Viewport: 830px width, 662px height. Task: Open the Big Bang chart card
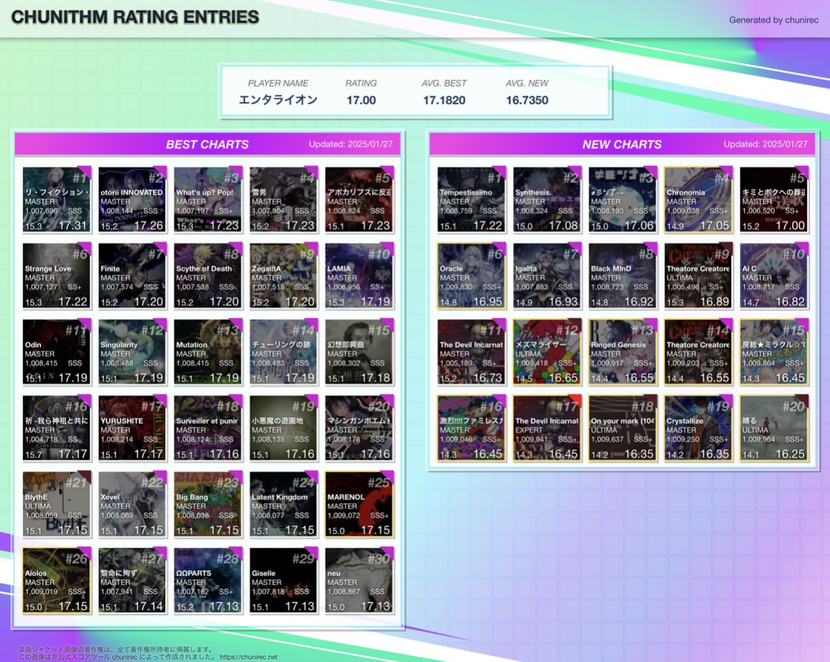[x=207, y=504]
